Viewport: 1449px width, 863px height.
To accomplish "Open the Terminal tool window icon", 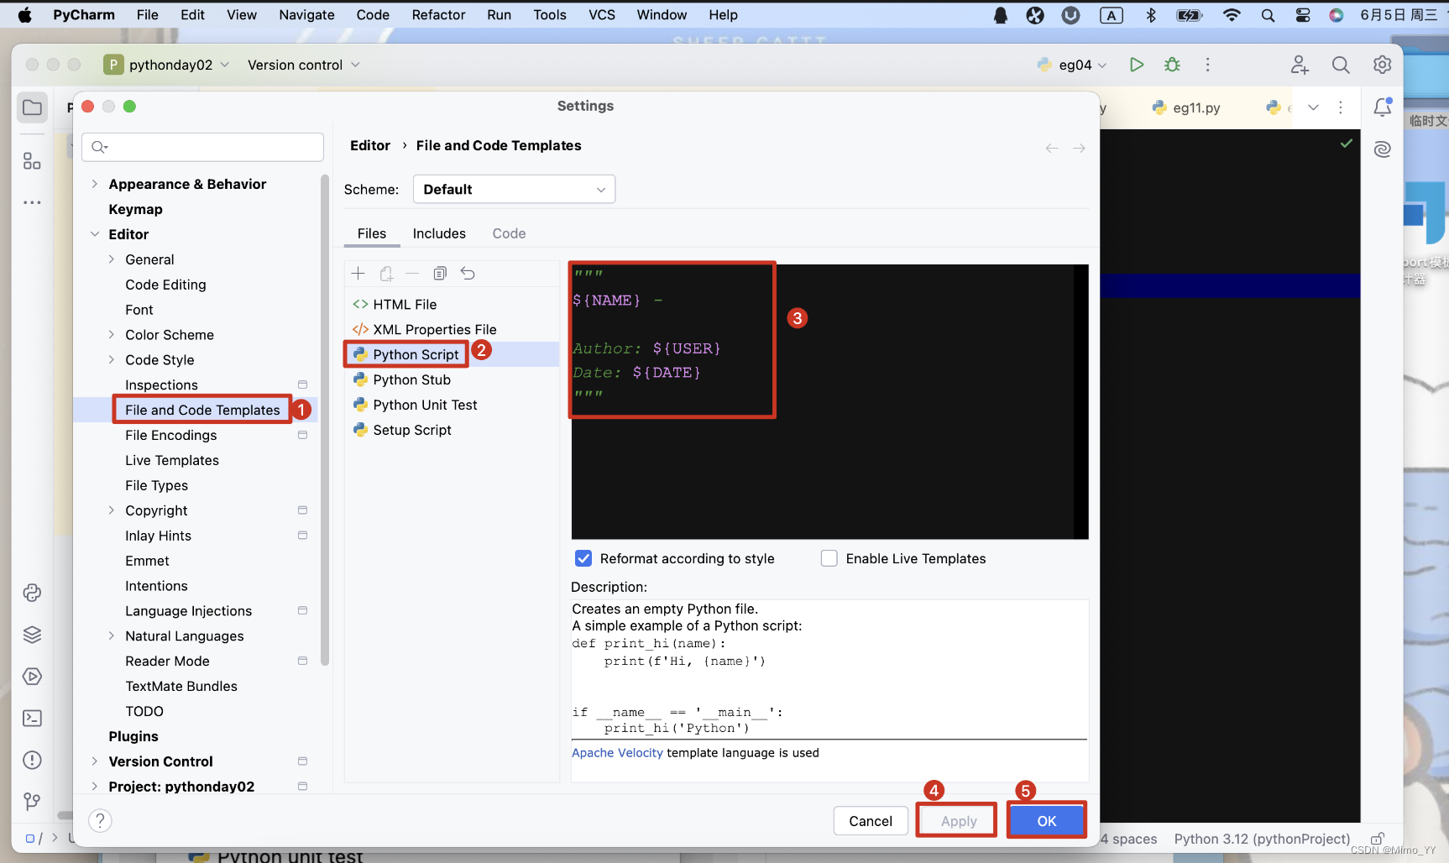I will 32,719.
